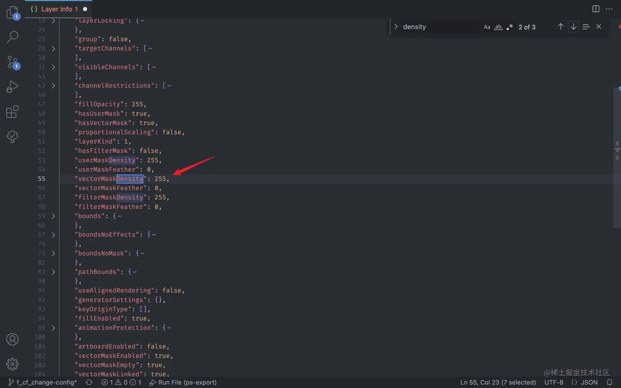Expand the folded channelRestrictions array
The image size is (621, 388).
coord(53,86)
